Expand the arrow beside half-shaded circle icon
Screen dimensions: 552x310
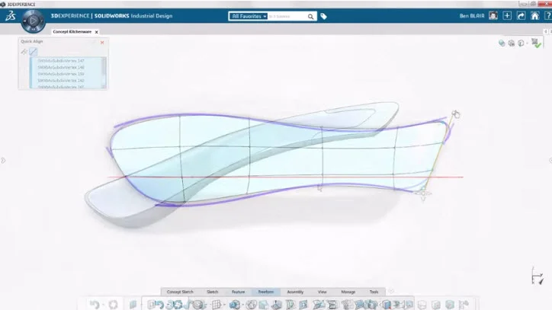527,43
